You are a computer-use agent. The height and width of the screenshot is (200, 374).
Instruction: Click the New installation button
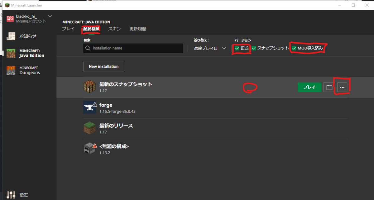click(x=103, y=67)
